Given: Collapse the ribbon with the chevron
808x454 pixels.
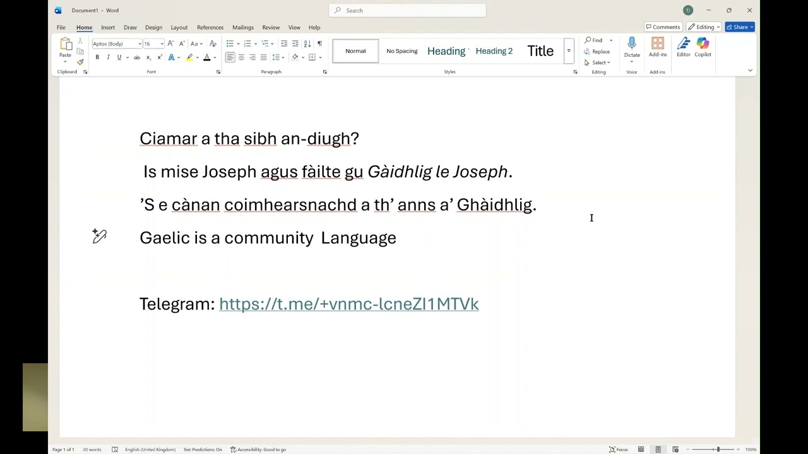Looking at the screenshot, I should (x=750, y=70).
